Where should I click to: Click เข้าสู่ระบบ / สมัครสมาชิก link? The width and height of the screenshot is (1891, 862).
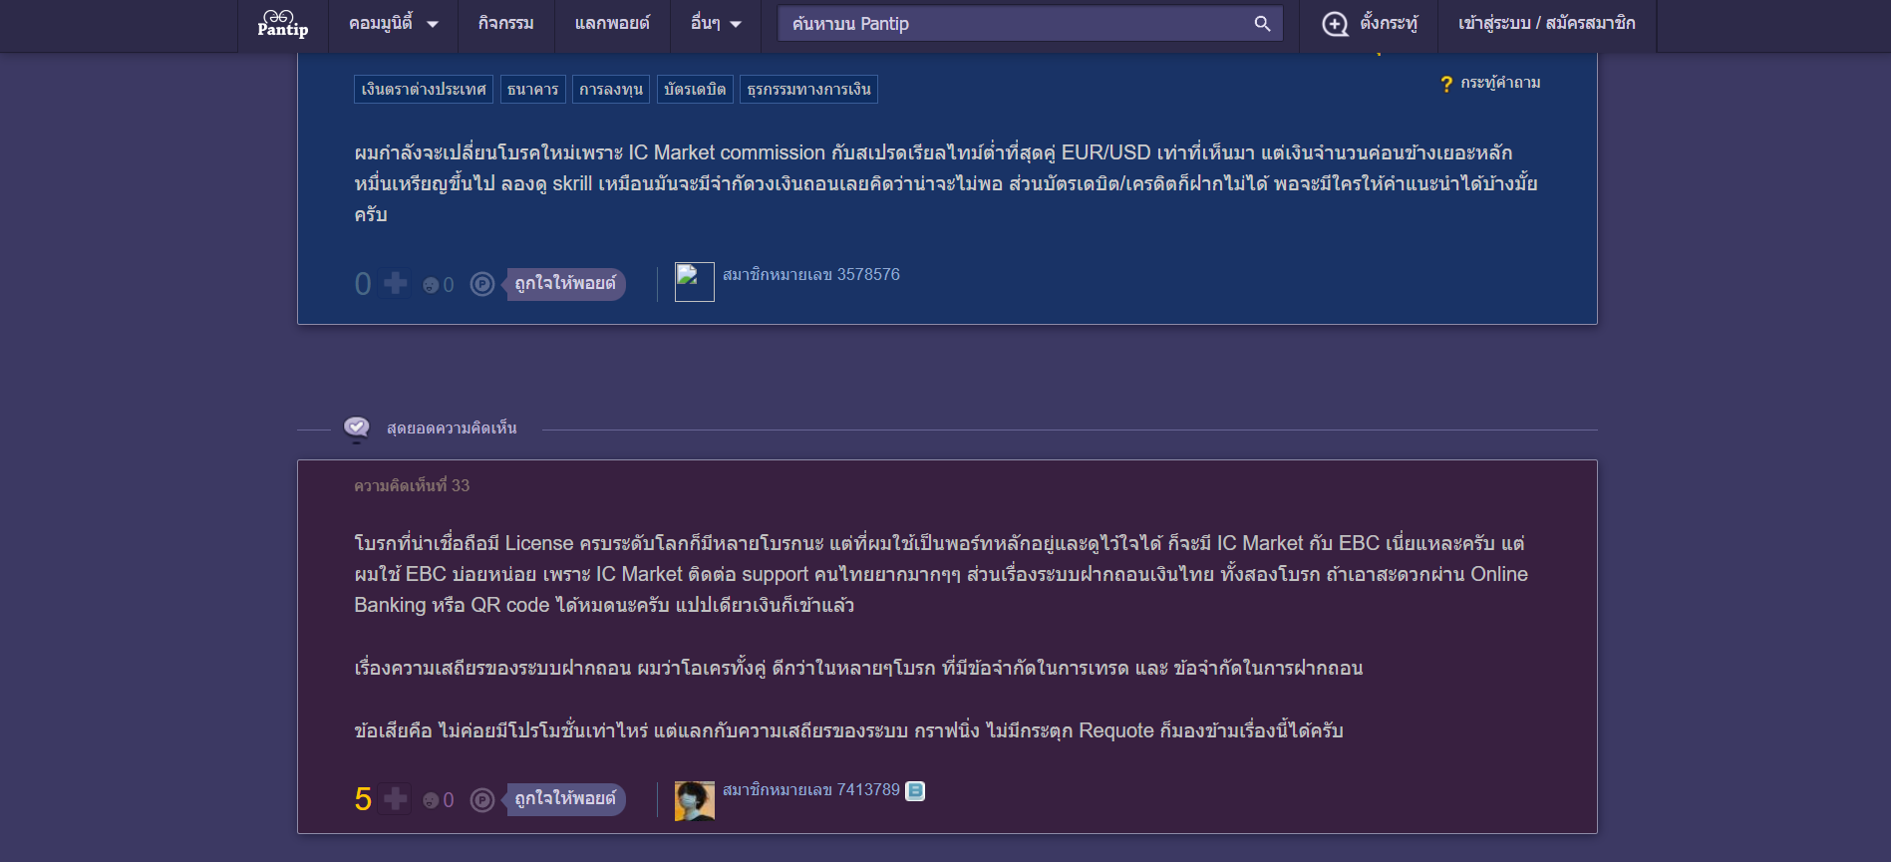click(x=1546, y=24)
